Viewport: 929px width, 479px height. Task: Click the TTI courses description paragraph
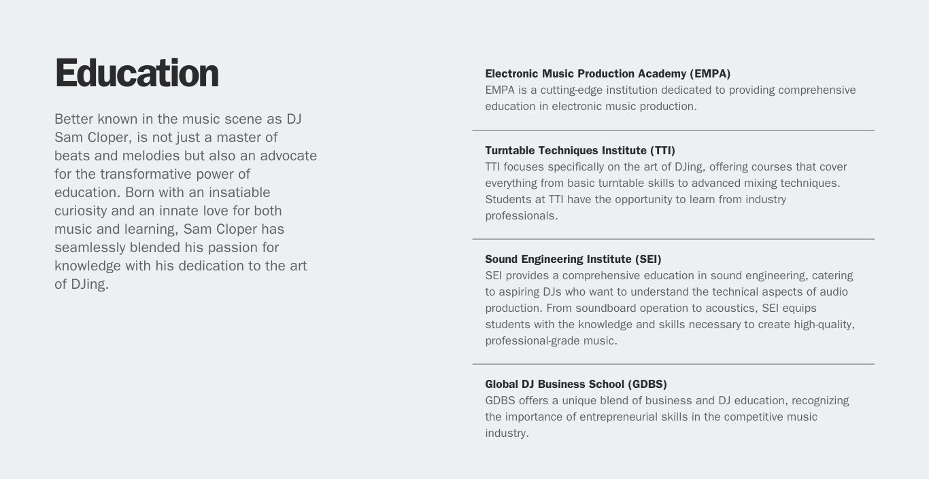coord(665,191)
